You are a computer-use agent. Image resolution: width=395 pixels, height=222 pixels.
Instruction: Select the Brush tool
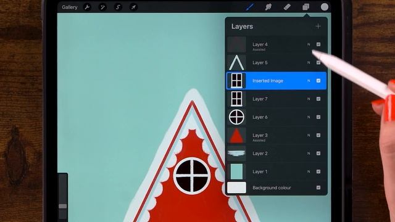pos(249,7)
